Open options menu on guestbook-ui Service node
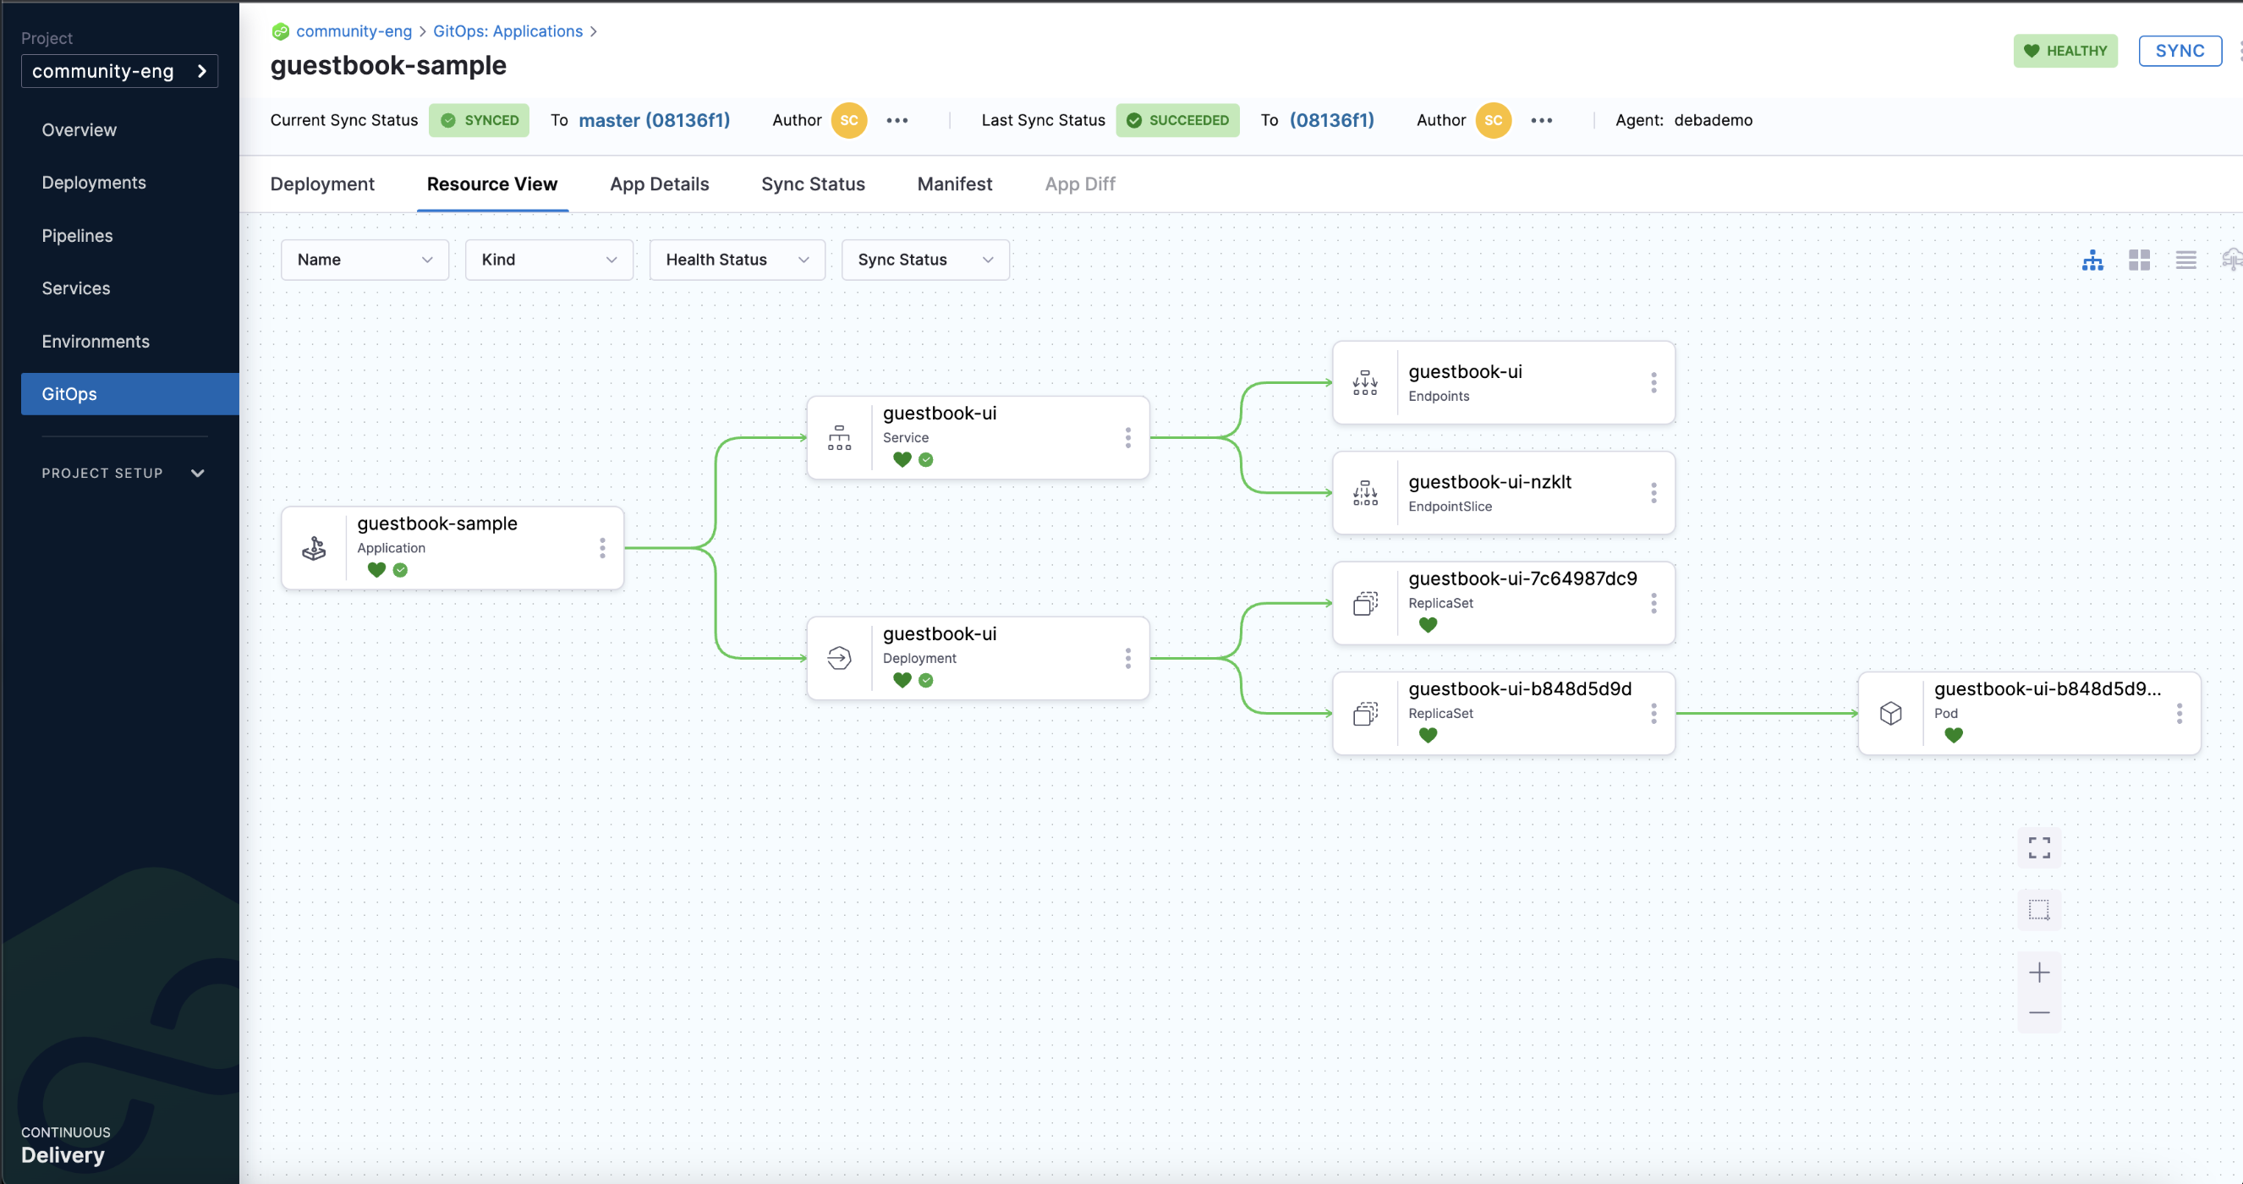The image size is (2243, 1184). tap(1127, 437)
